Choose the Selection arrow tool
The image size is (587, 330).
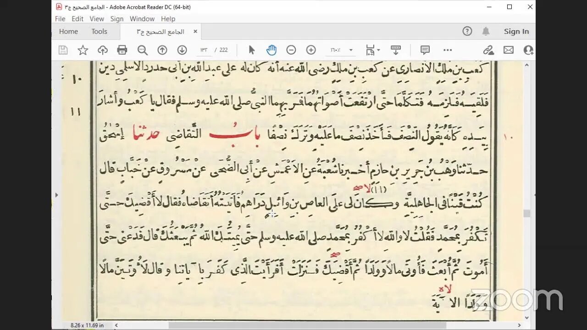251,50
